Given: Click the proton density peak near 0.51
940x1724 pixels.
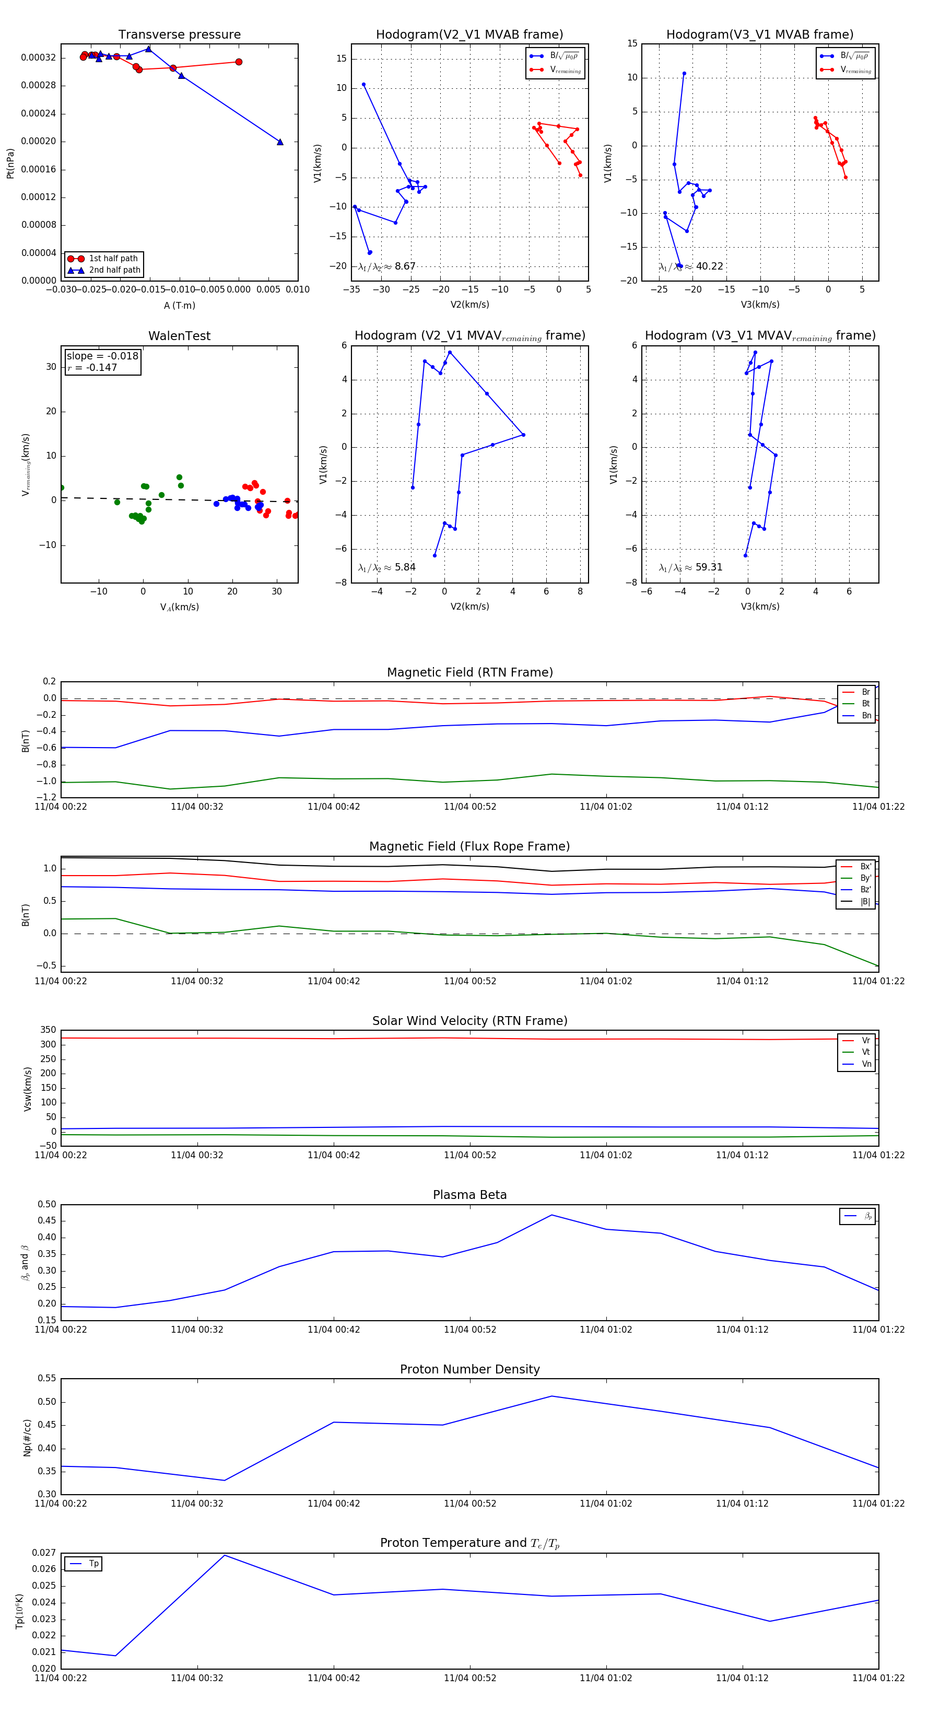Looking at the screenshot, I should [552, 1396].
